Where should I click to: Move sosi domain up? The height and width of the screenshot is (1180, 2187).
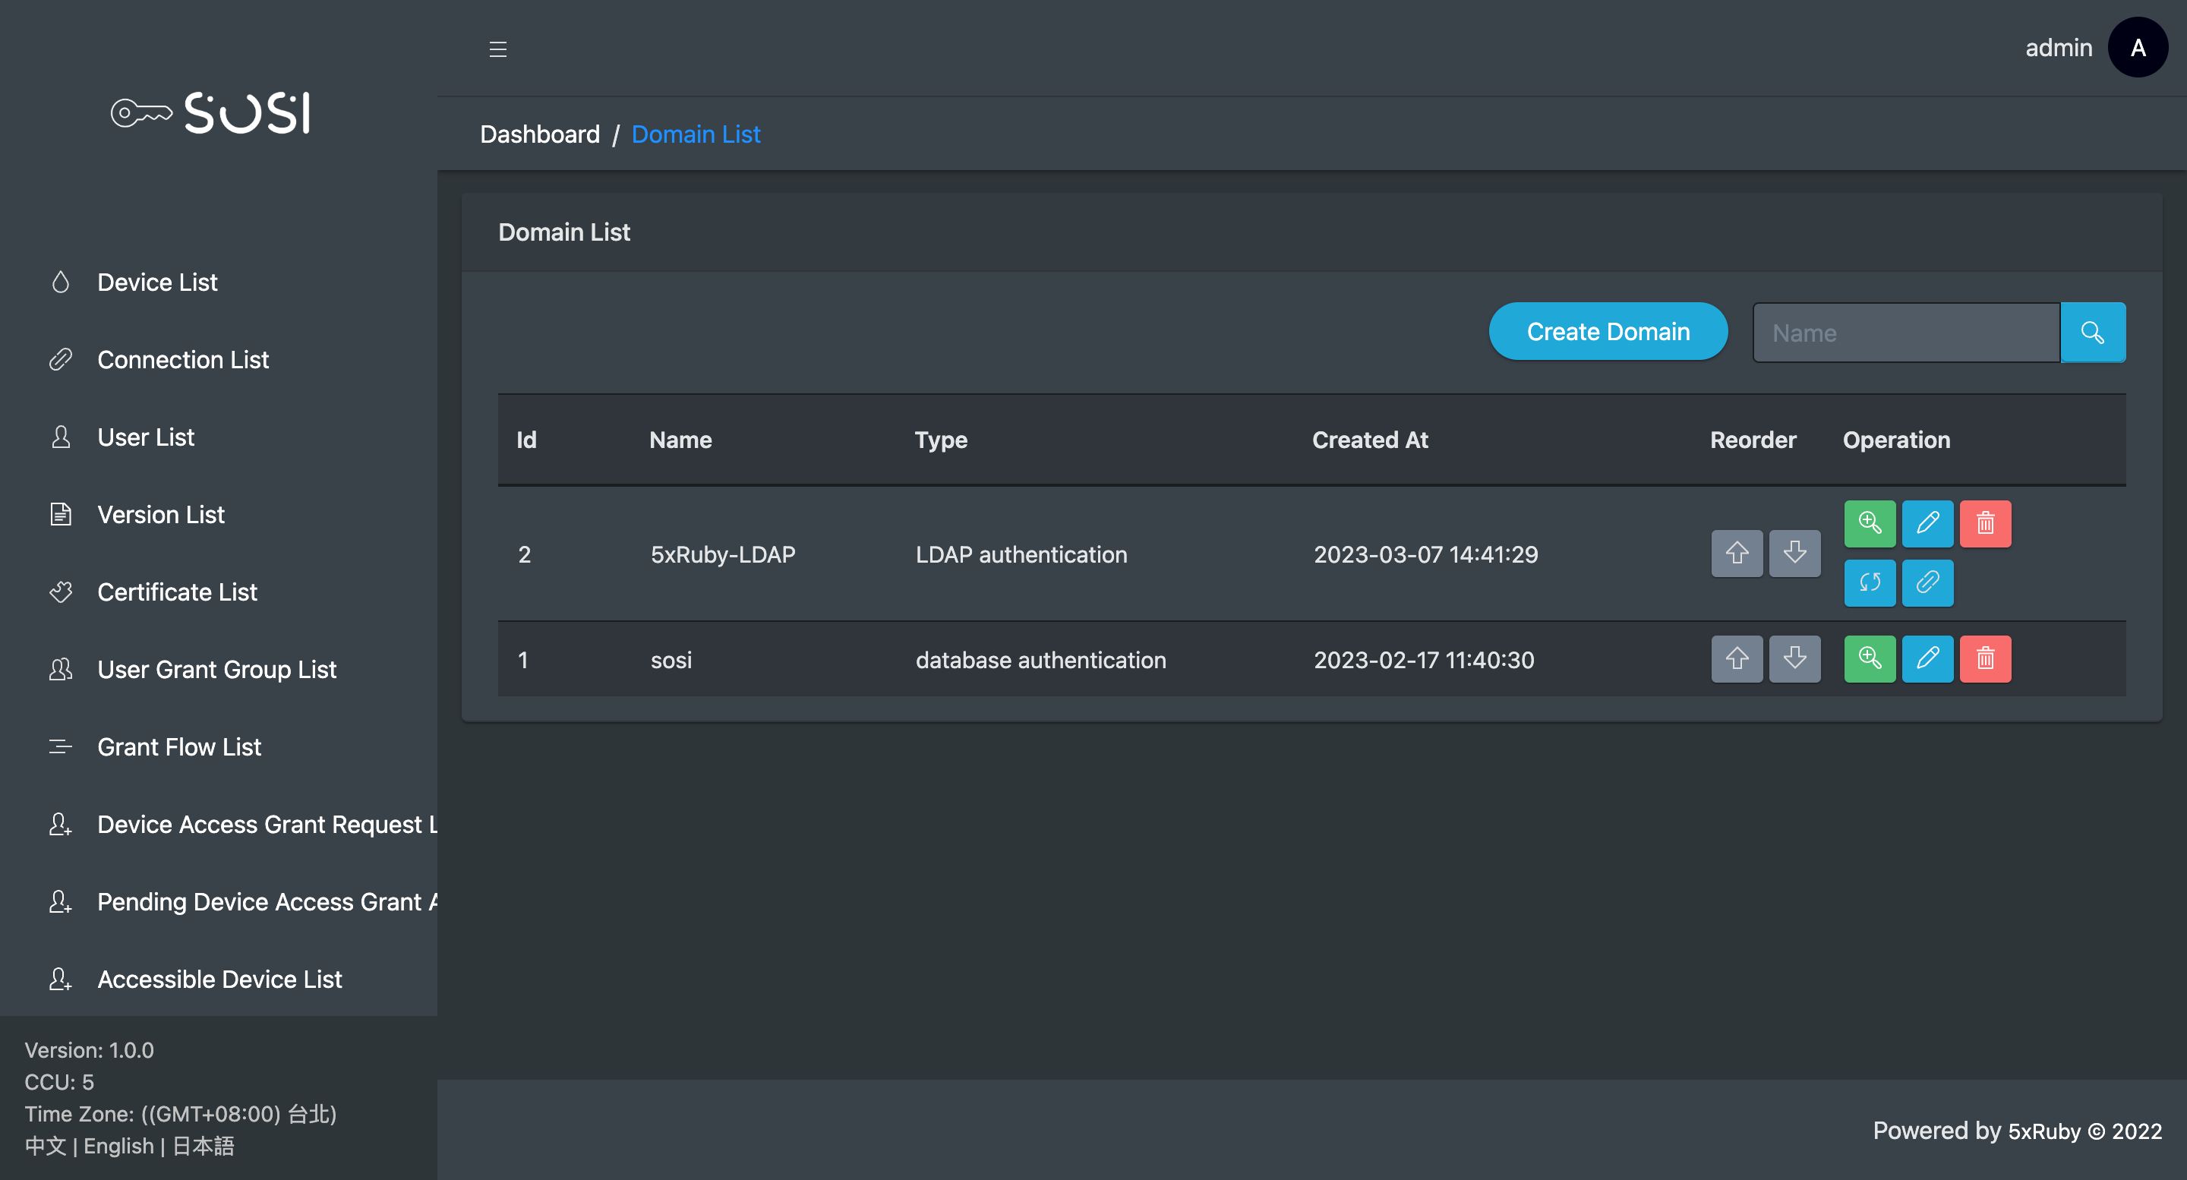(1736, 659)
